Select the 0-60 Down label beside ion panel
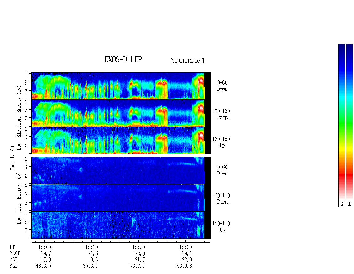Screen dimensions: 354x274 [222, 170]
